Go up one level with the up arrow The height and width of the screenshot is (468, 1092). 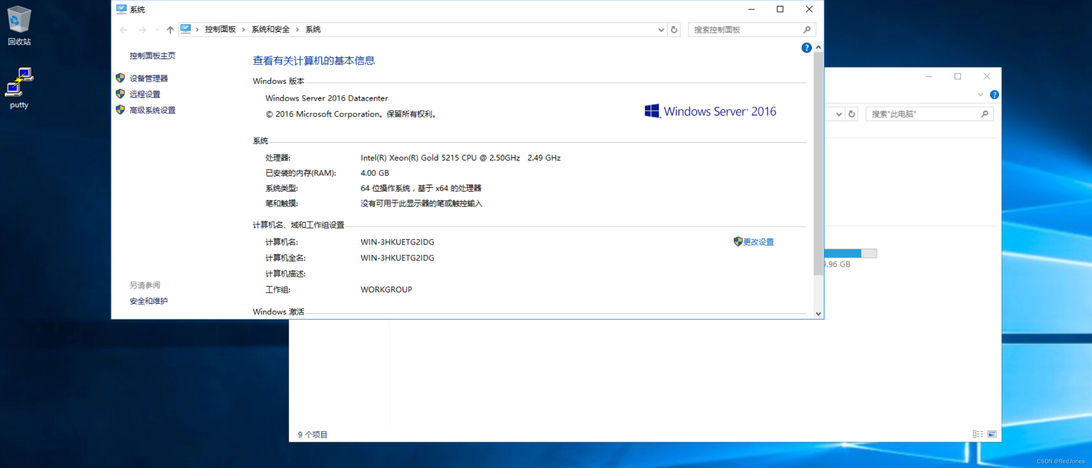[x=170, y=30]
